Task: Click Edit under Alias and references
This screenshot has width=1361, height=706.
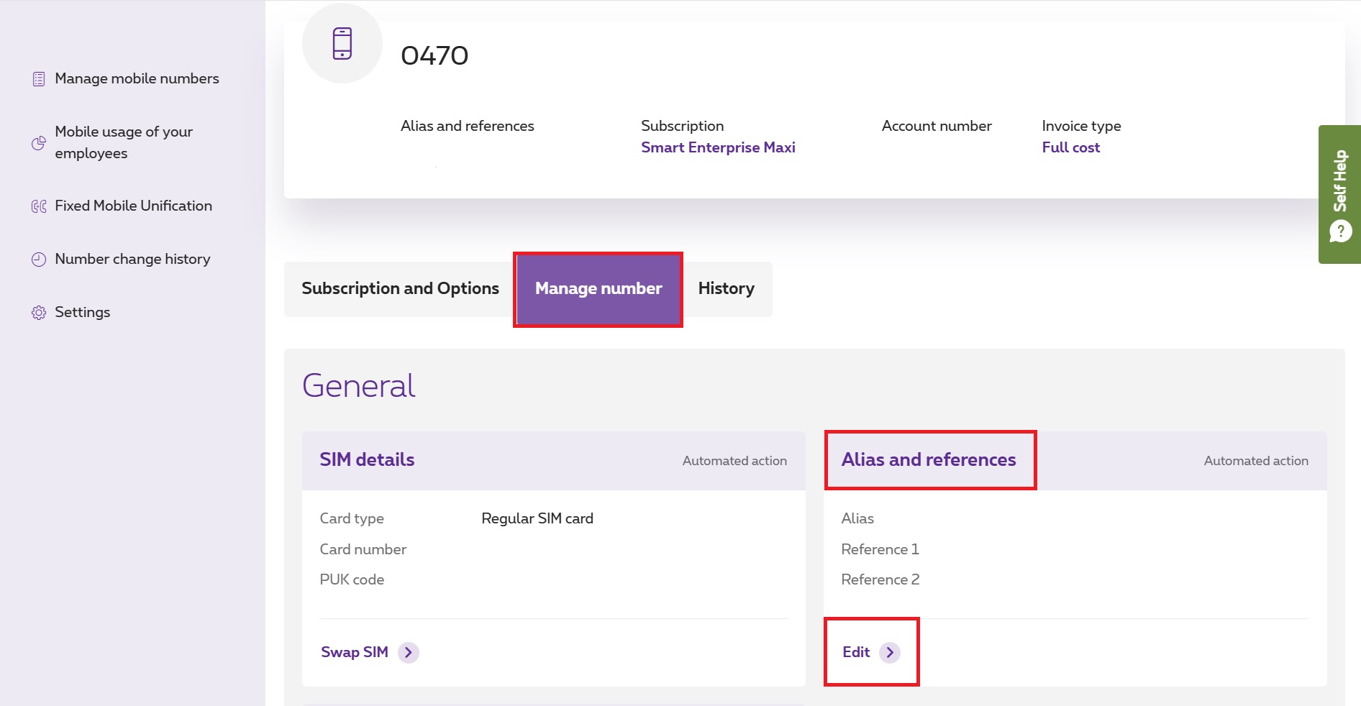Action: click(856, 652)
